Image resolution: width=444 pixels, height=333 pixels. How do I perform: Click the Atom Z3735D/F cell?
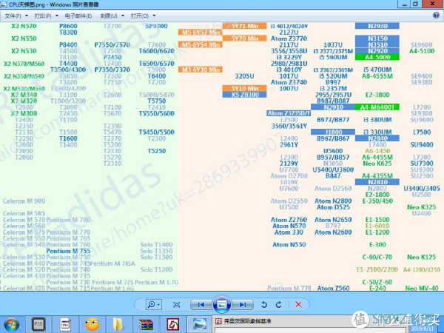click(289, 113)
